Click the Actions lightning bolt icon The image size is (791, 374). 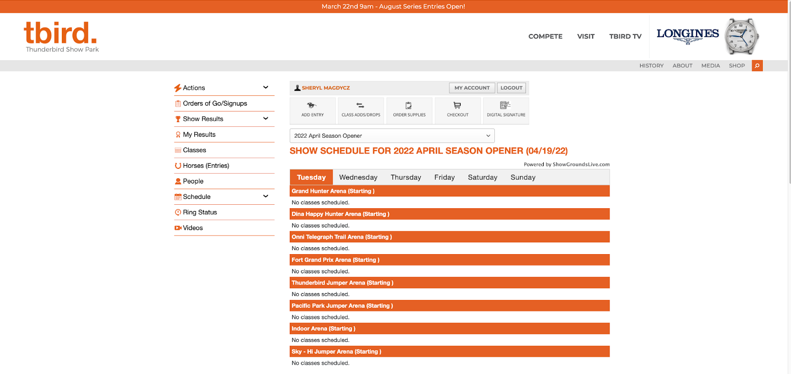[178, 88]
